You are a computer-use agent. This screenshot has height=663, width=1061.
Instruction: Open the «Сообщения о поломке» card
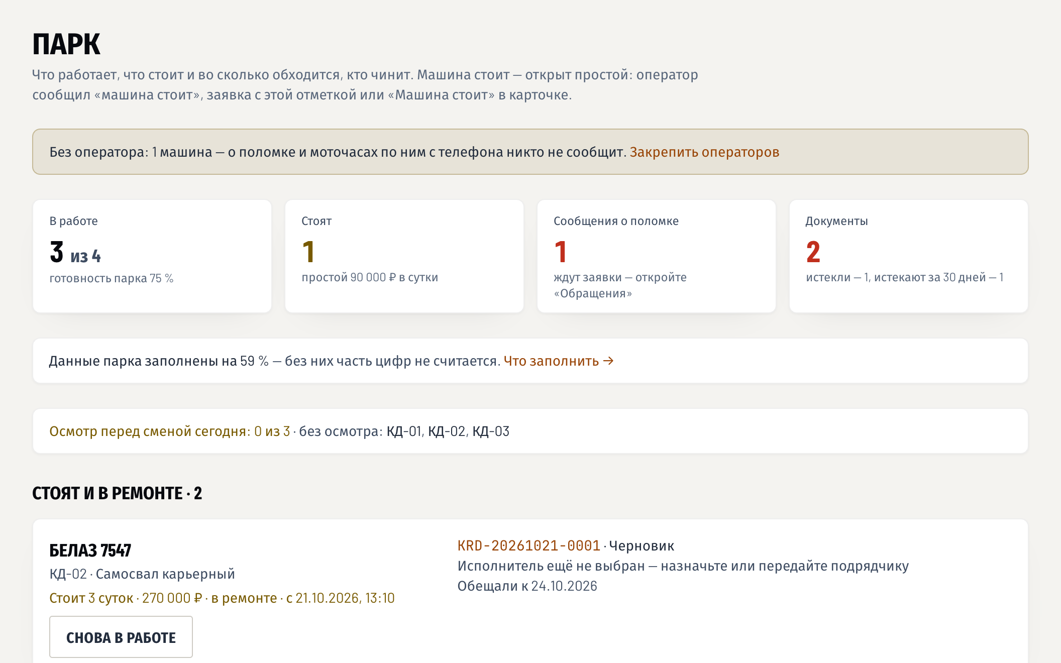(657, 256)
